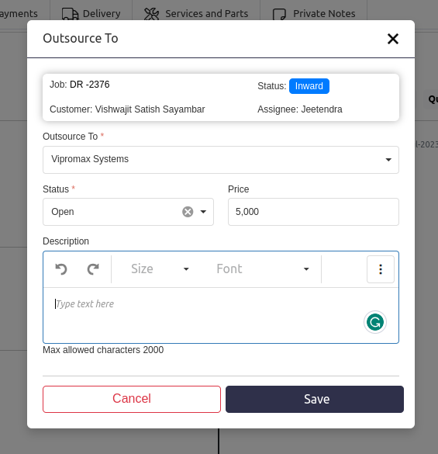The width and height of the screenshot is (438, 454).
Task: Switch to the Delivery tab
Action: point(91,14)
